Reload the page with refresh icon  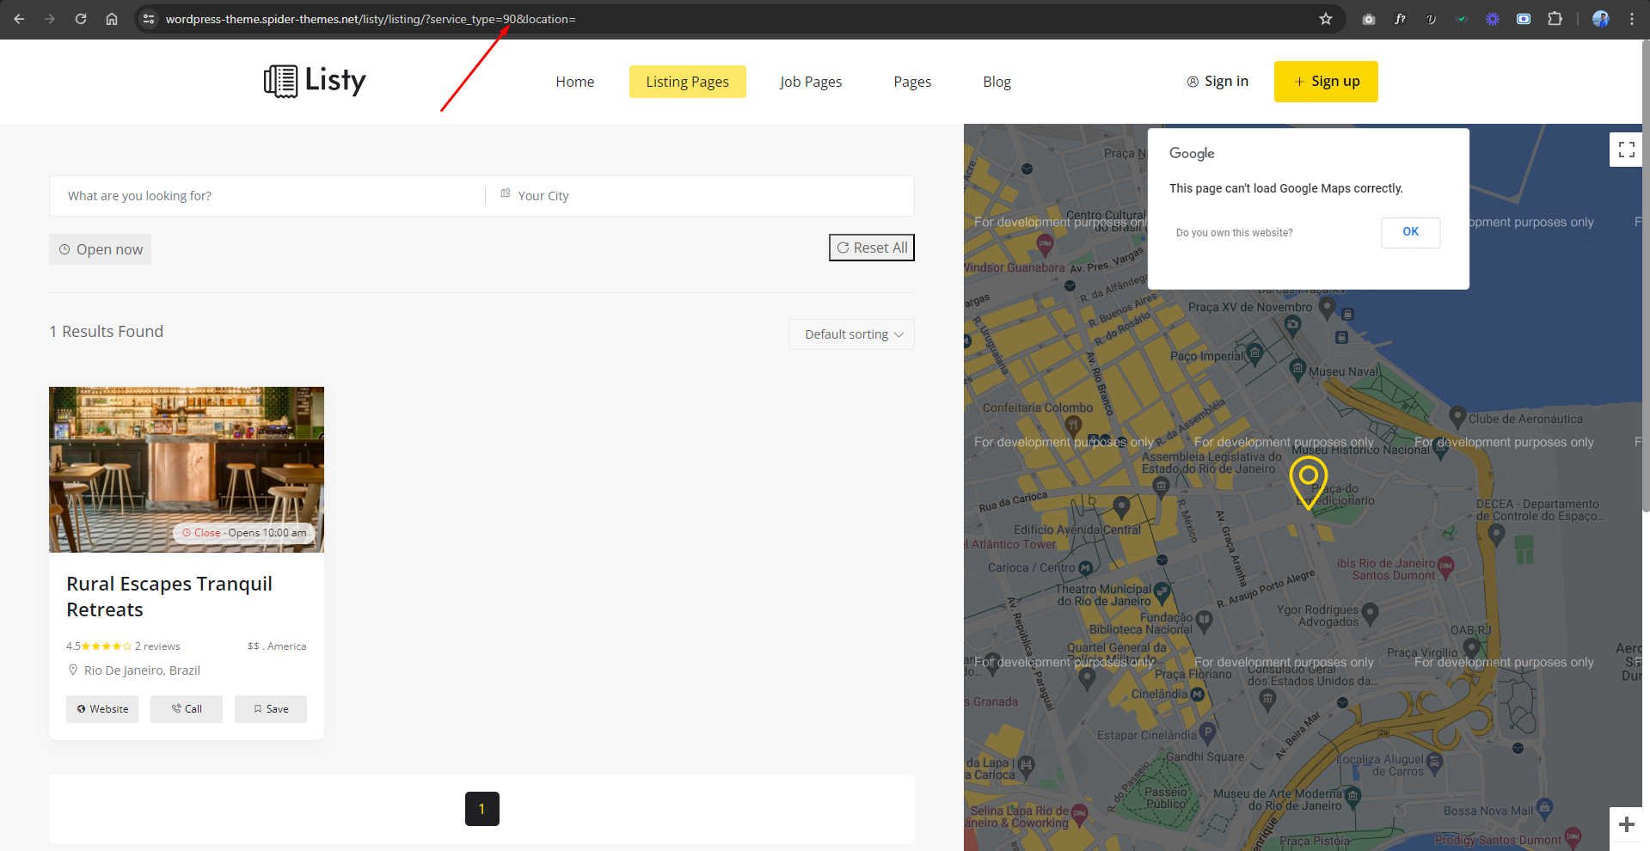tap(81, 19)
